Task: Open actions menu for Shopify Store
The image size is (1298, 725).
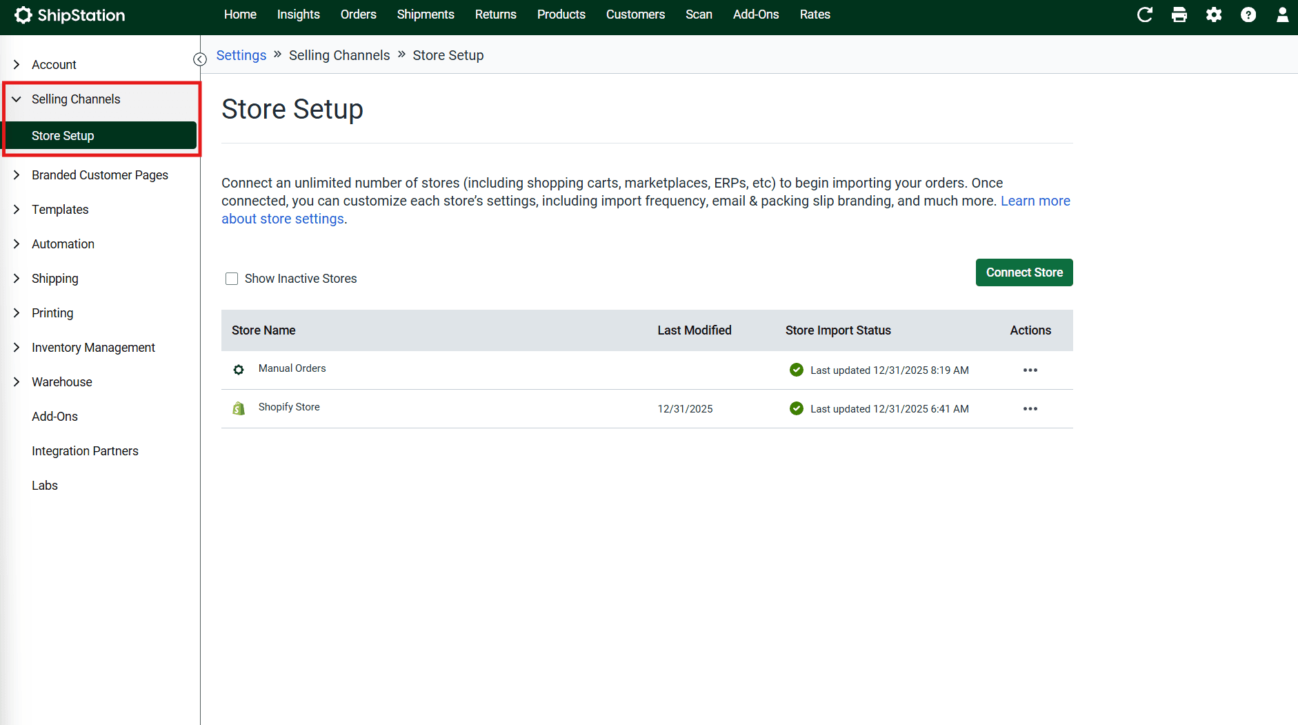Action: click(x=1030, y=409)
